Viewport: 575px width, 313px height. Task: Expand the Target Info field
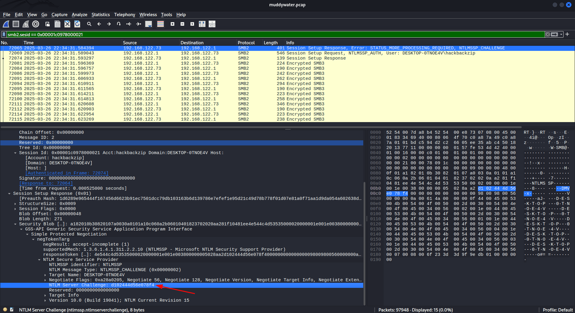click(45, 295)
